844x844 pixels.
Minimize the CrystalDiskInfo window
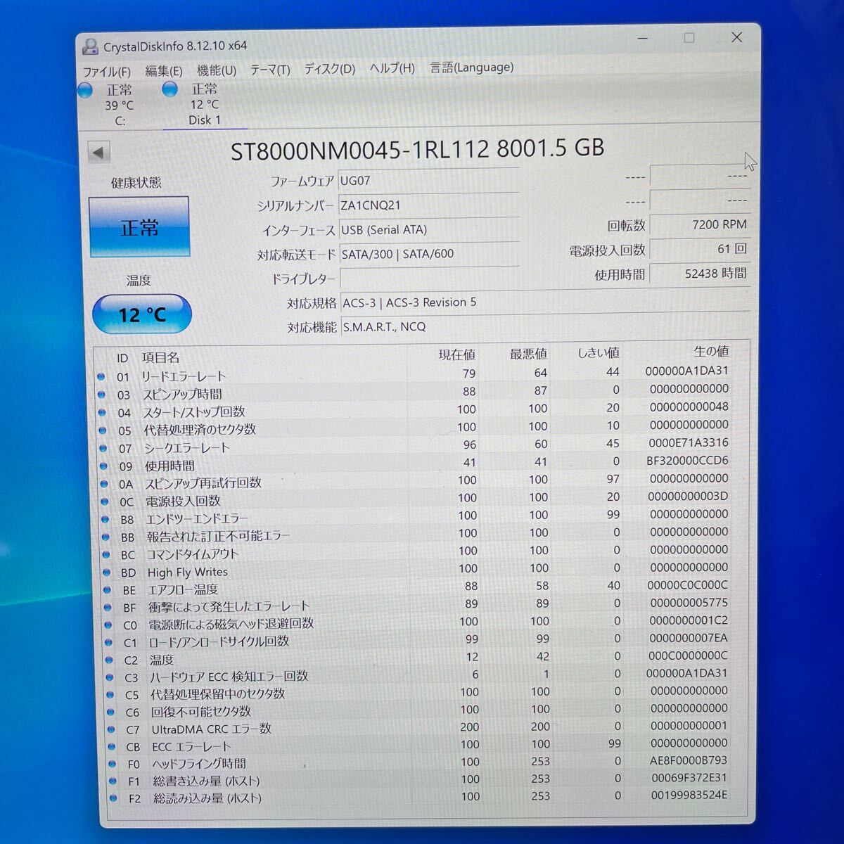click(643, 39)
